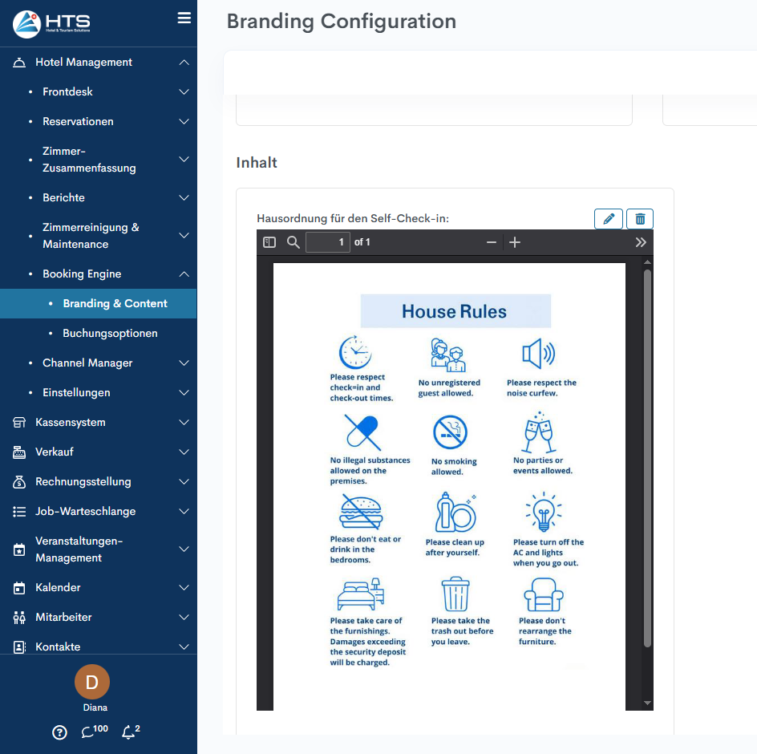The image size is (757, 754).
Task: Click the PDF page number field
Action: click(x=327, y=242)
